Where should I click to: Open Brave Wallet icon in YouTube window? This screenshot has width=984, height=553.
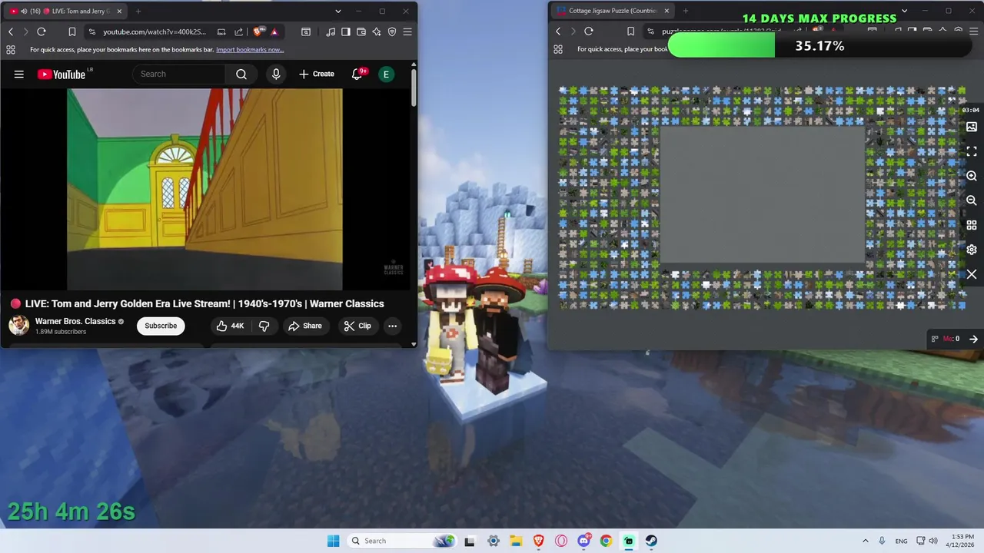[361, 31]
